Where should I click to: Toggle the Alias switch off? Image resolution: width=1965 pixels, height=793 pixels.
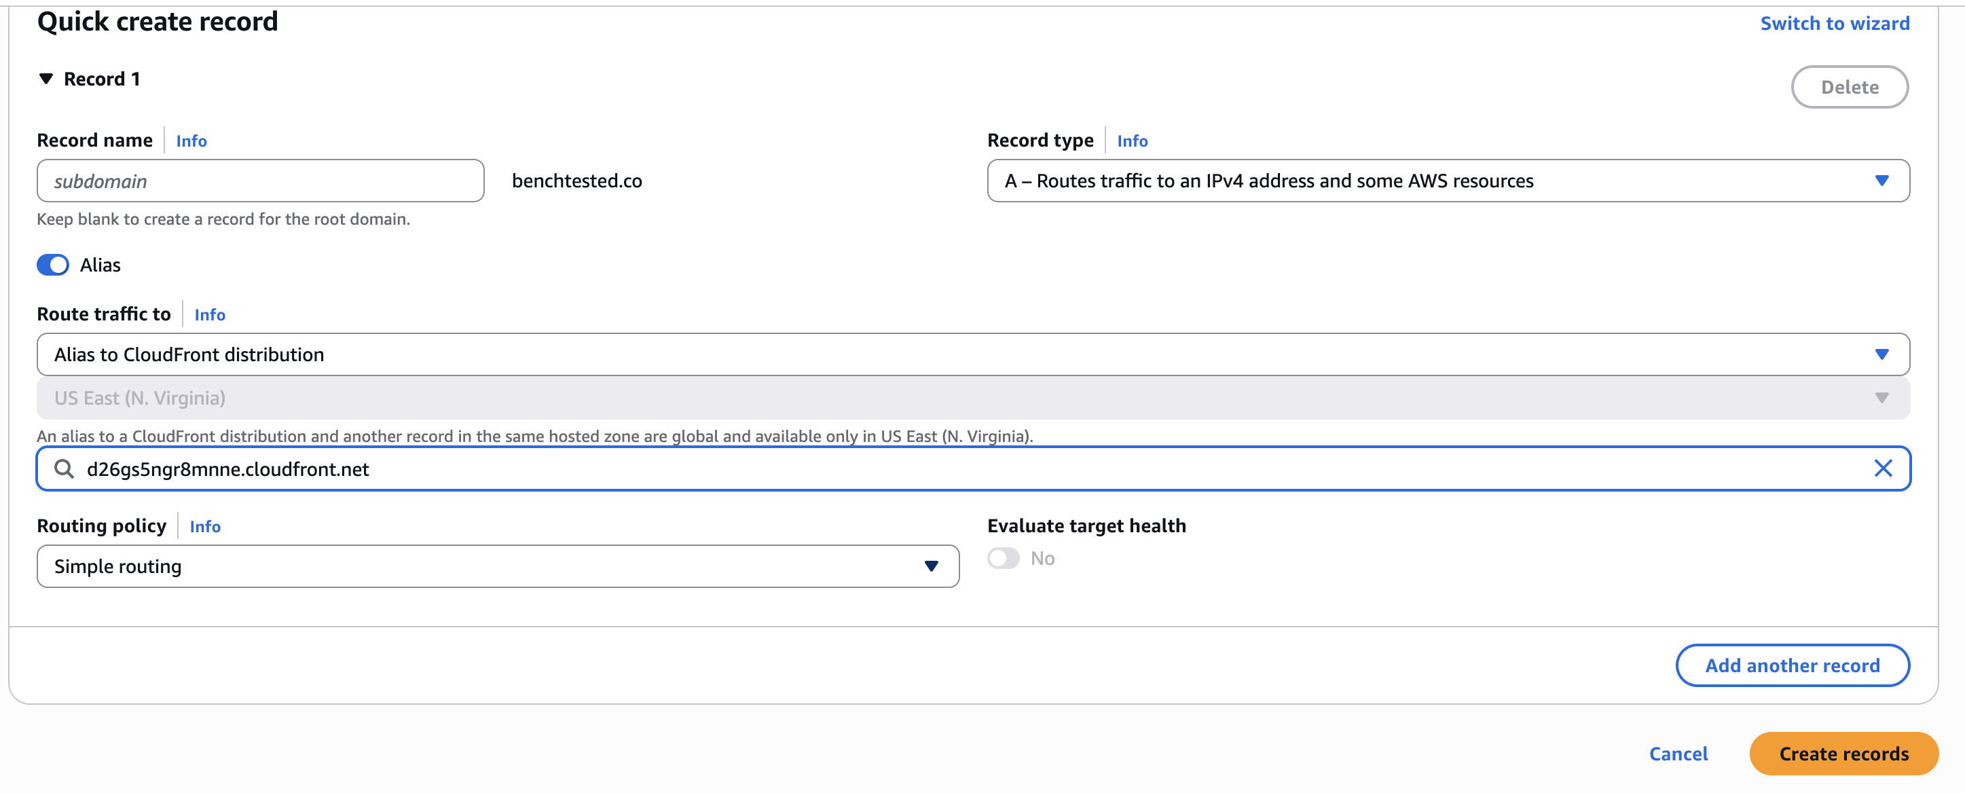coord(53,265)
